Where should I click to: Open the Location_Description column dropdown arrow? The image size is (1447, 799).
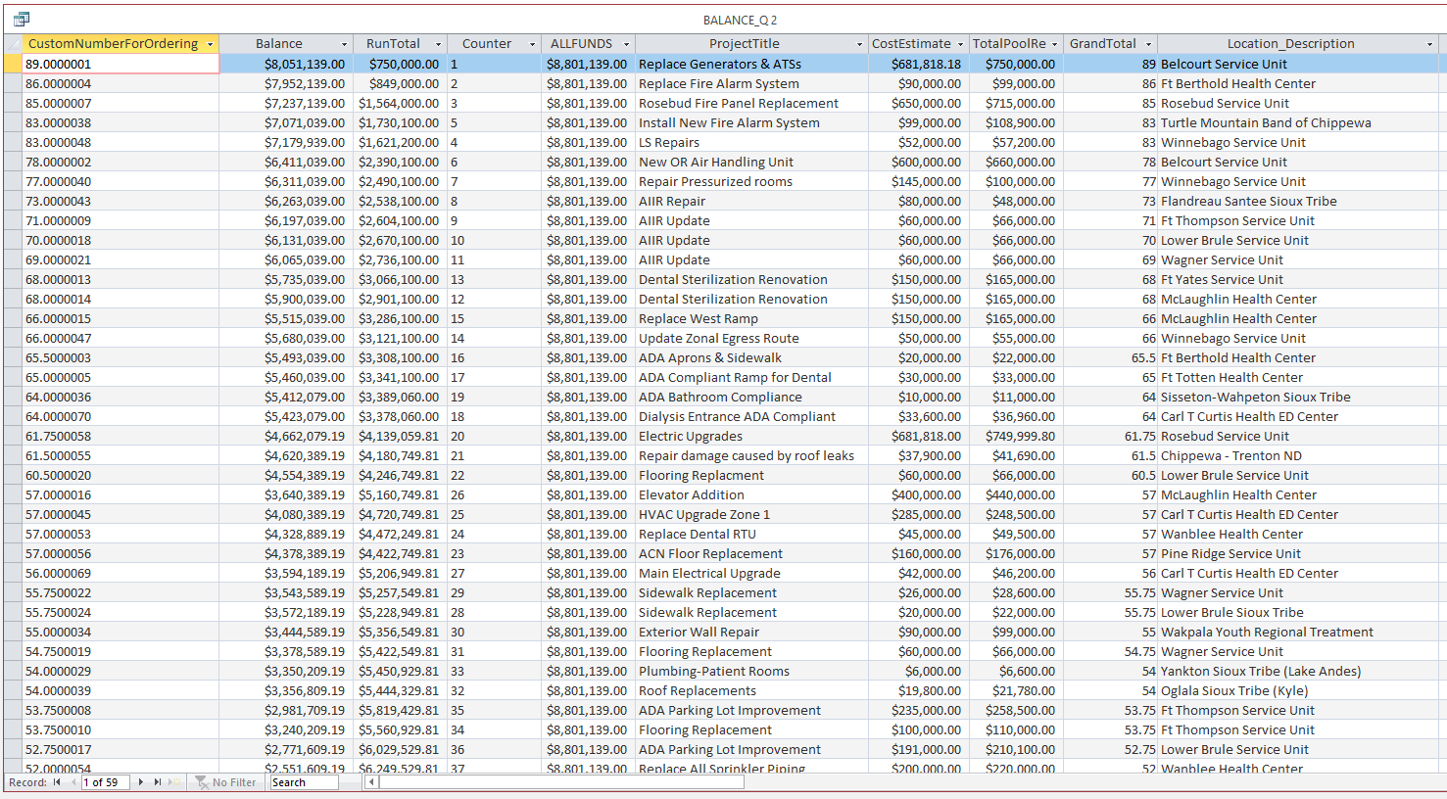[1429, 44]
